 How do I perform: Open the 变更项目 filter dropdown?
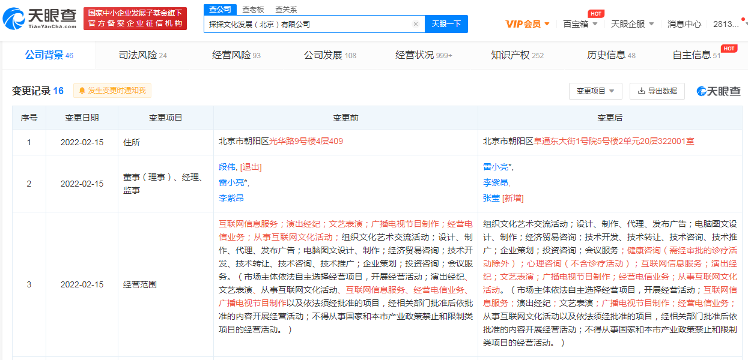tap(595, 91)
